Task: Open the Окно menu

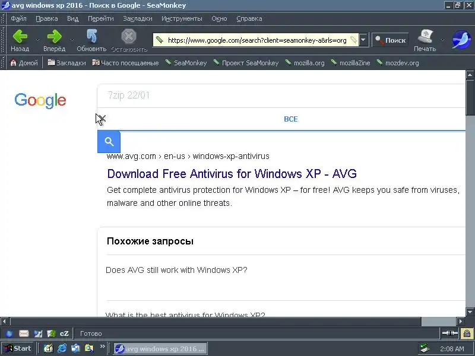Action: (219, 18)
